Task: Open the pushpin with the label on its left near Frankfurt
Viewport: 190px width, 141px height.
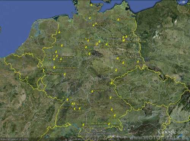Action: coord(65,74)
